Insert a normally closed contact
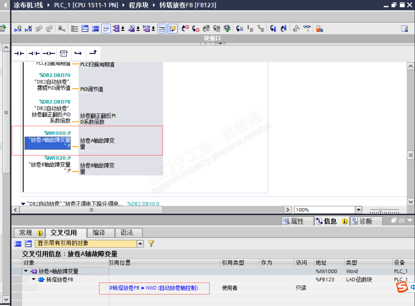 click(x=34, y=53)
